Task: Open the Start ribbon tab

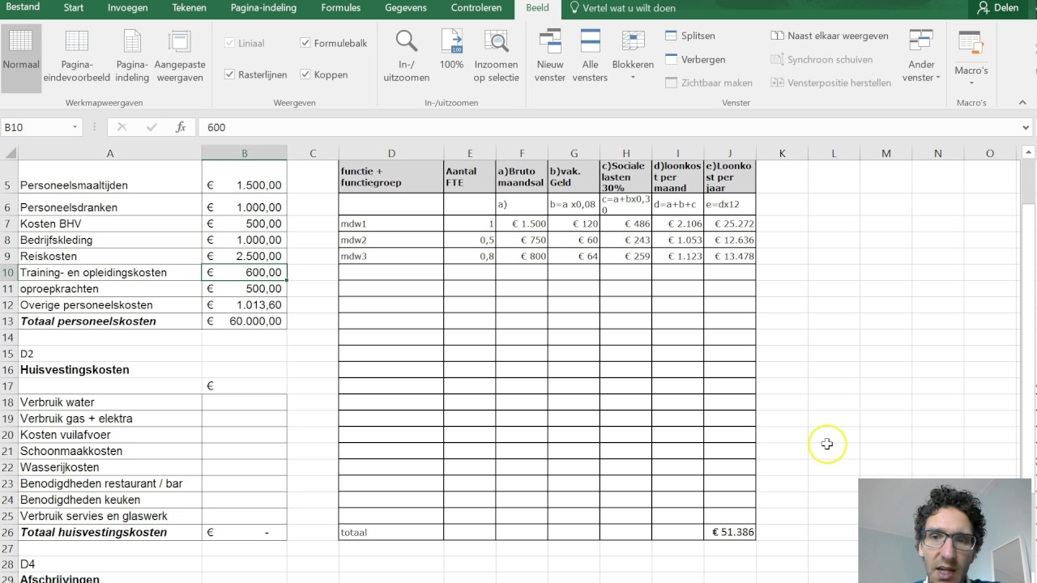Action: click(74, 8)
